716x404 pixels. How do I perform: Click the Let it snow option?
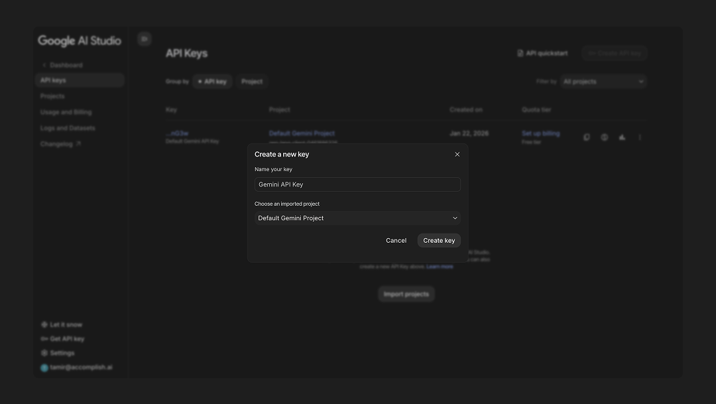pos(62,324)
